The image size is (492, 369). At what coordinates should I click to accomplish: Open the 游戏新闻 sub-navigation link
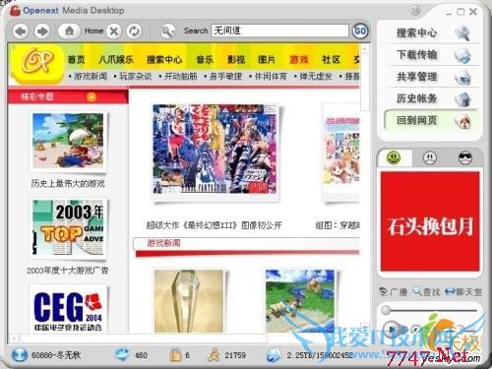[x=91, y=77]
